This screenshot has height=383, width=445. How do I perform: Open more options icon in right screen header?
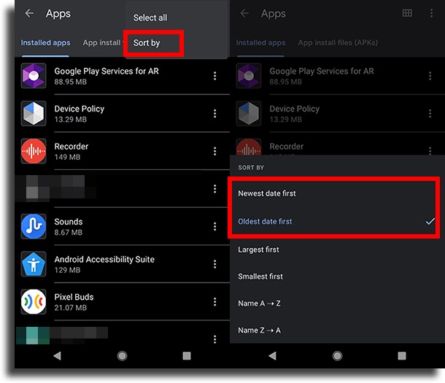[431, 13]
